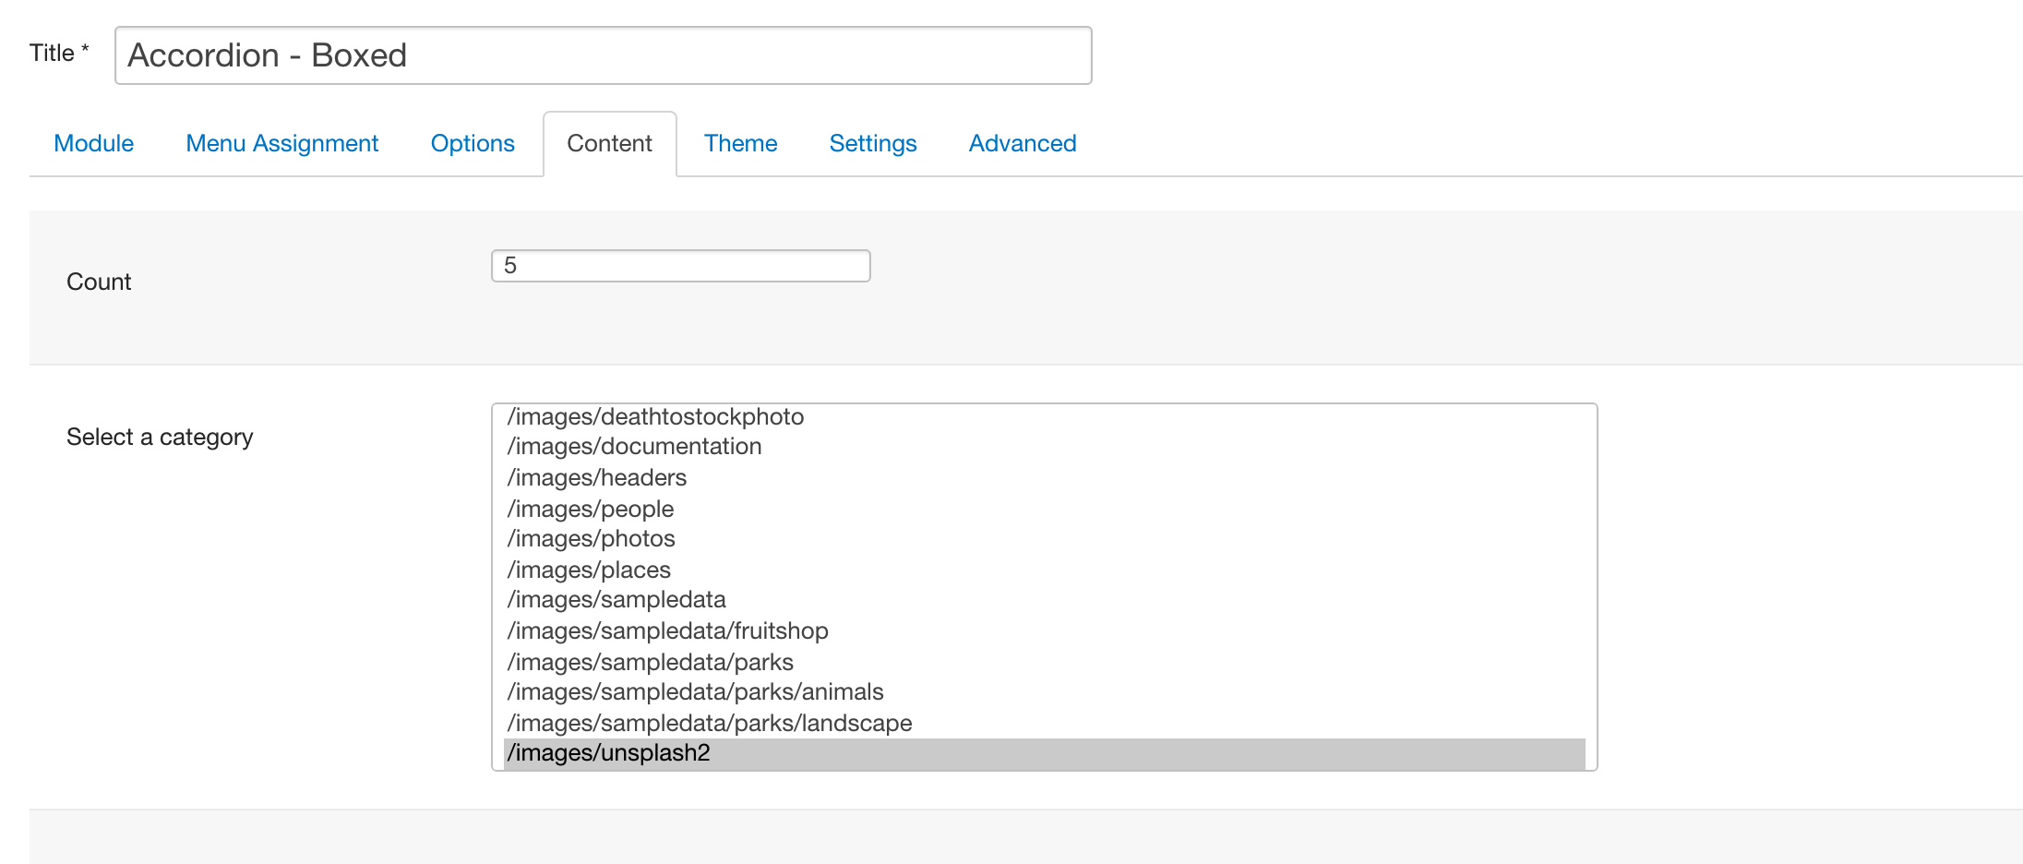The height and width of the screenshot is (864, 2023).
Task: Select the /images/sampledata option
Action: pos(1045,600)
